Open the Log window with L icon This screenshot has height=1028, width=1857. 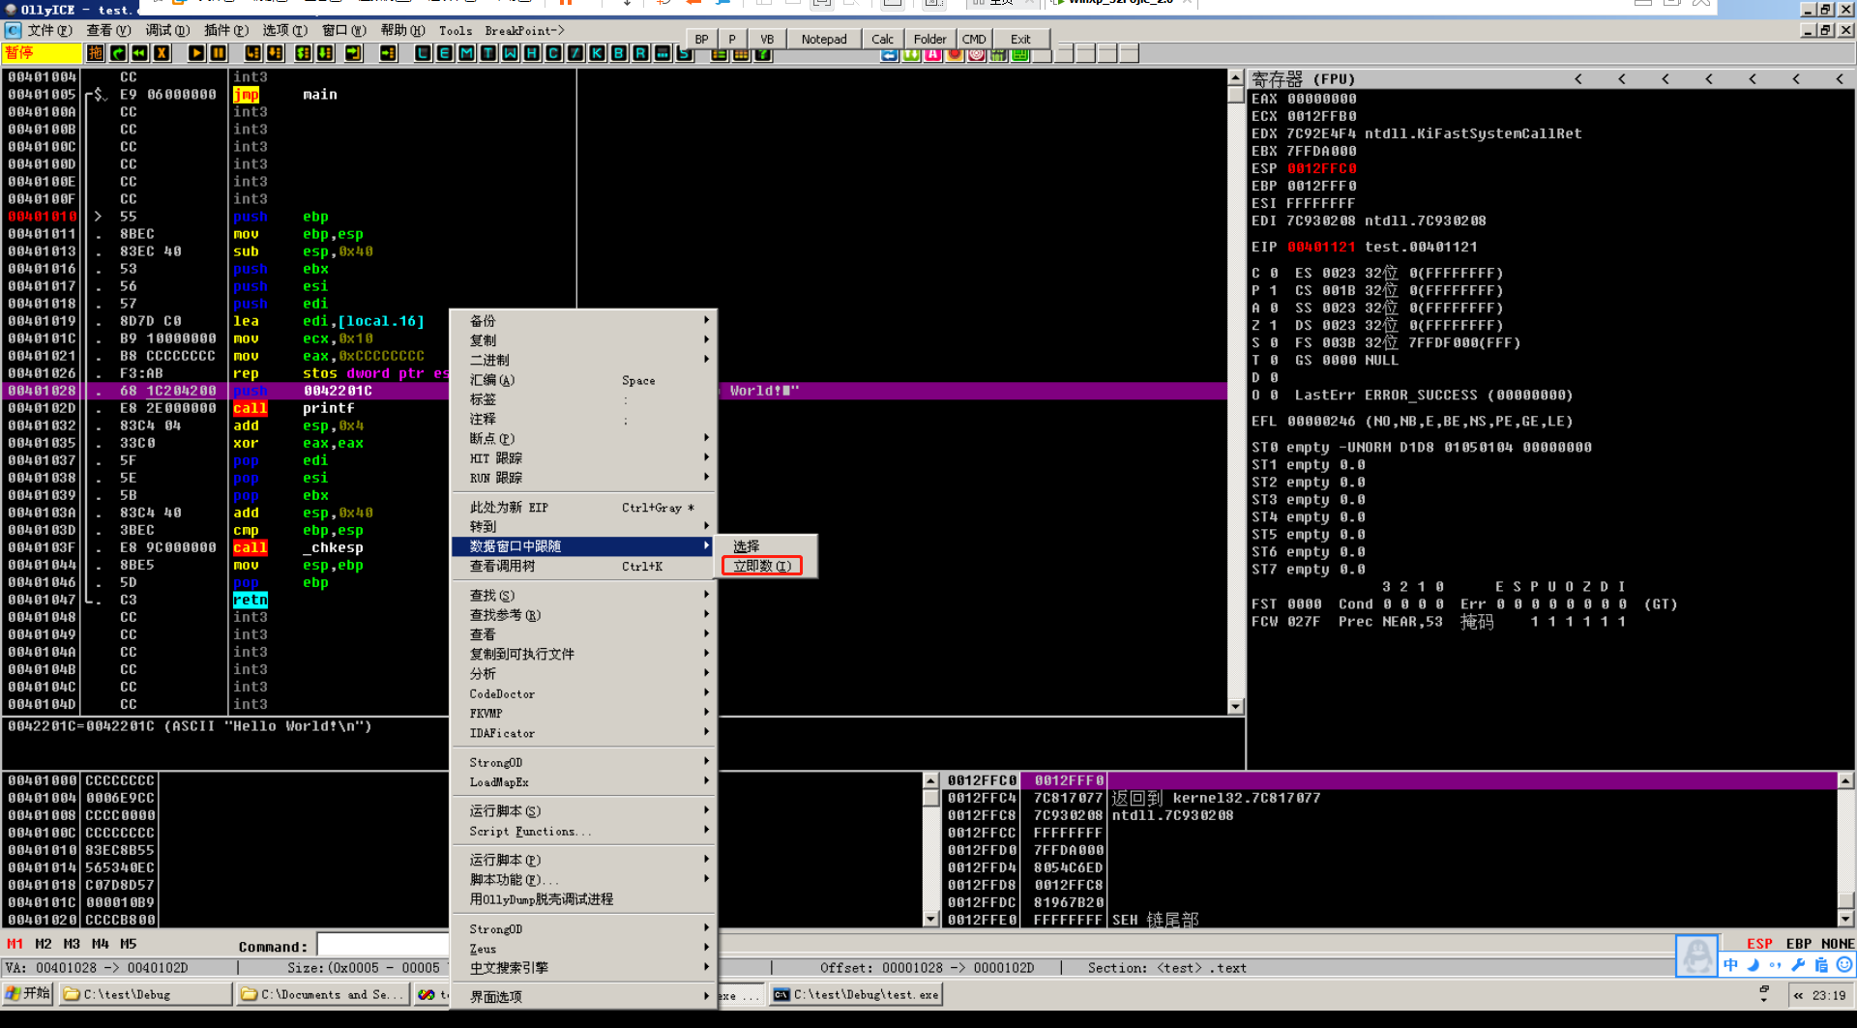(x=423, y=53)
